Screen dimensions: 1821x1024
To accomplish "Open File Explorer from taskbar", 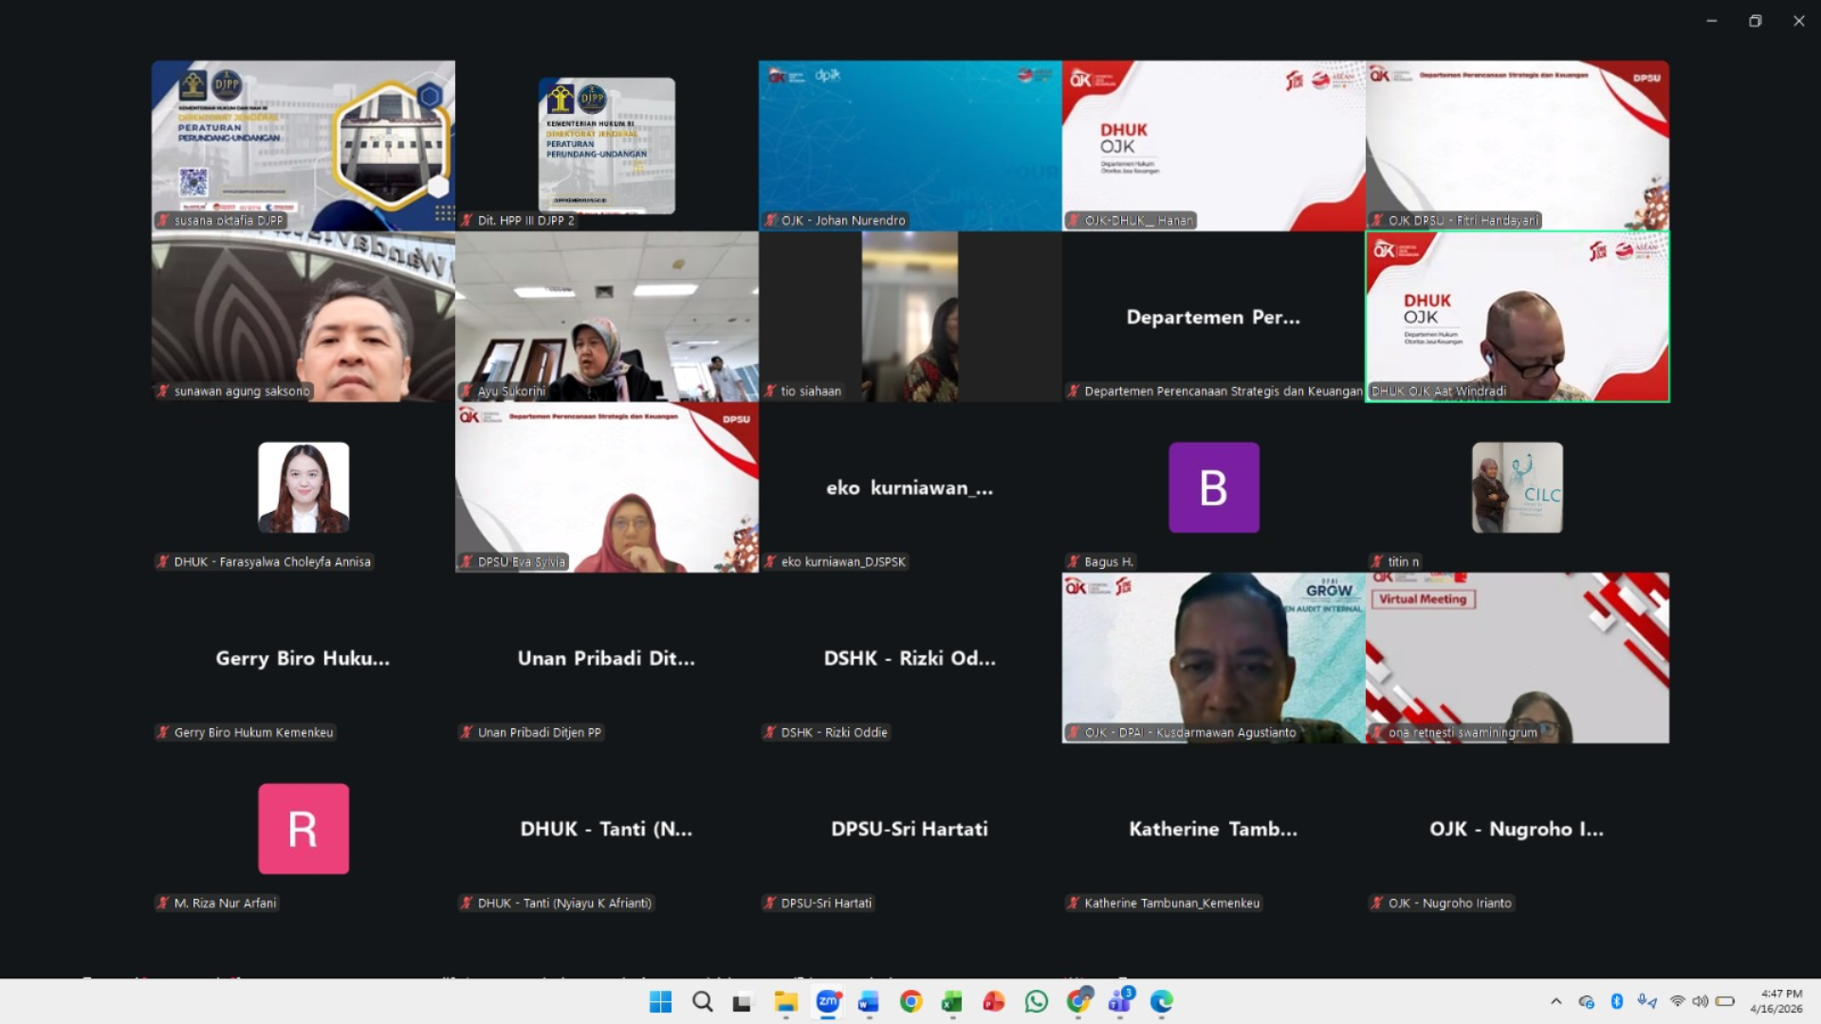I will coord(785,1001).
